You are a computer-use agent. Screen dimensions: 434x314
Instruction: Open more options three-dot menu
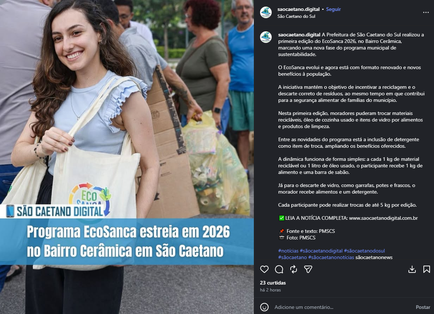(426, 12)
